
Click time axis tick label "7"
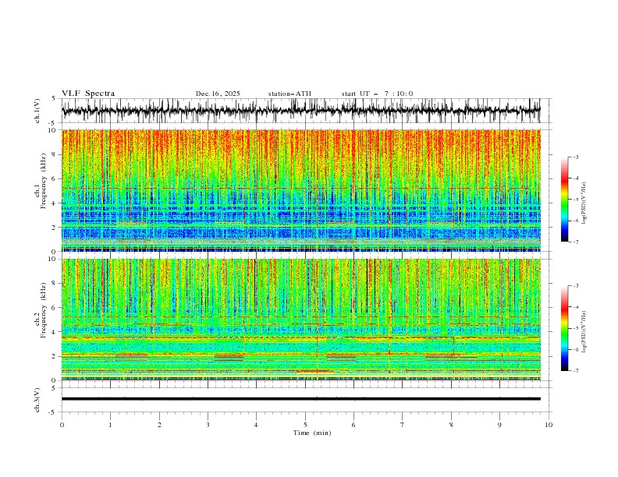click(x=403, y=425)
